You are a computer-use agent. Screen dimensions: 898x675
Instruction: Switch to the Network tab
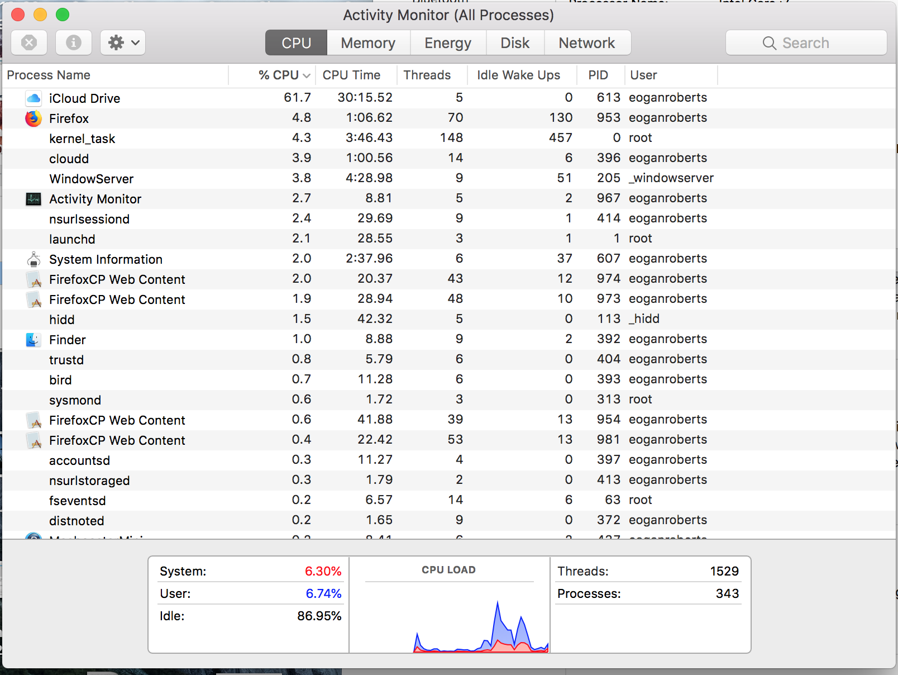[587, 43]
